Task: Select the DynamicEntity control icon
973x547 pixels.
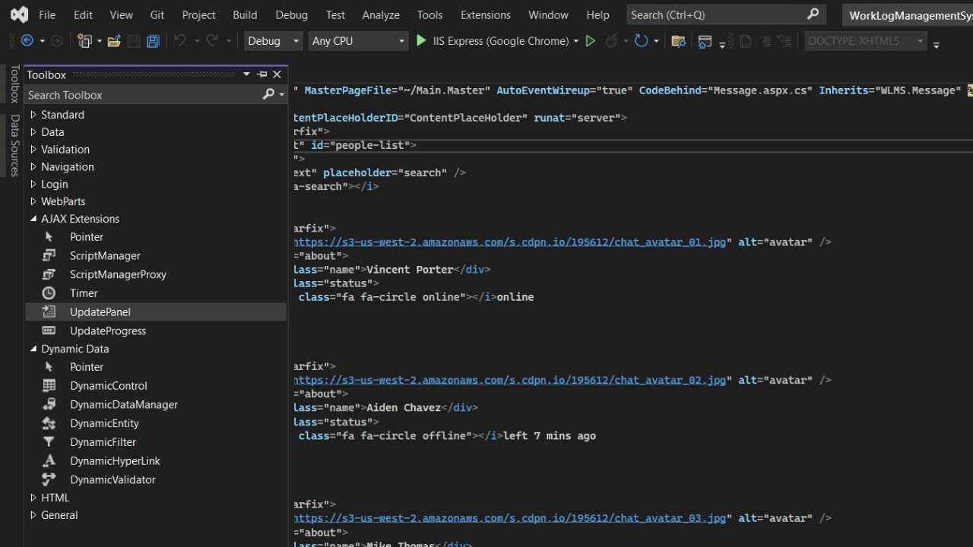Action: [50, 423]
